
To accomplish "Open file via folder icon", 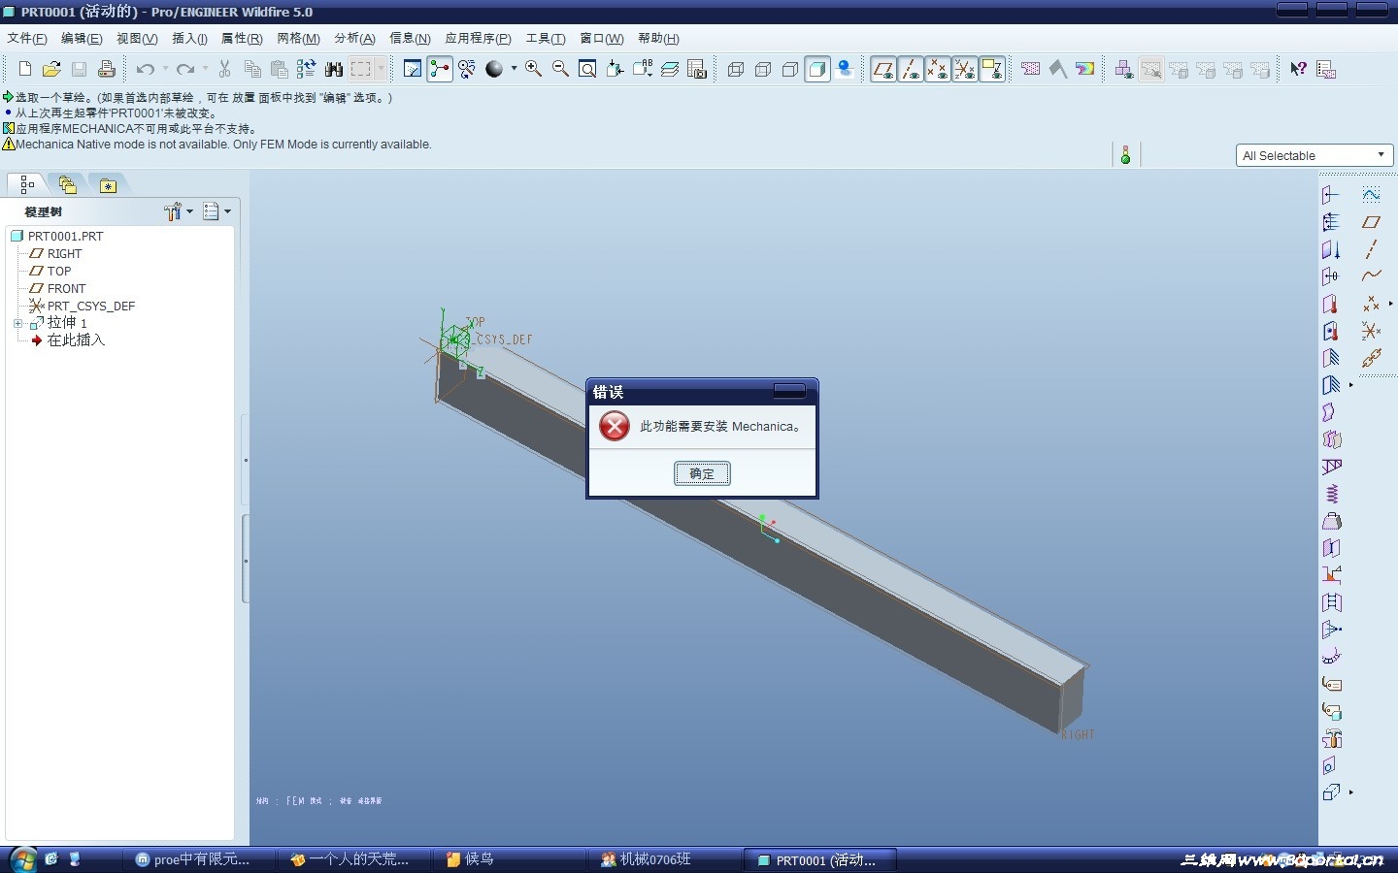I will (x=52, y=69).
